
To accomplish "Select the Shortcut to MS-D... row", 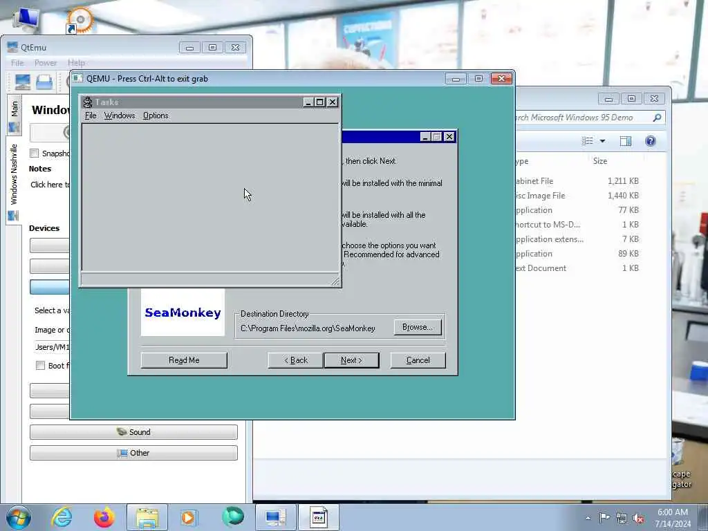I will [578, 225].
